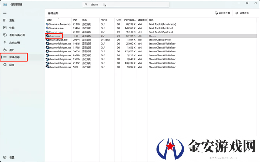The width and height of the screenshot is (260, 162).
Task: Click the Task Manager app icon in title bar
Action: (x=5, y=4)
